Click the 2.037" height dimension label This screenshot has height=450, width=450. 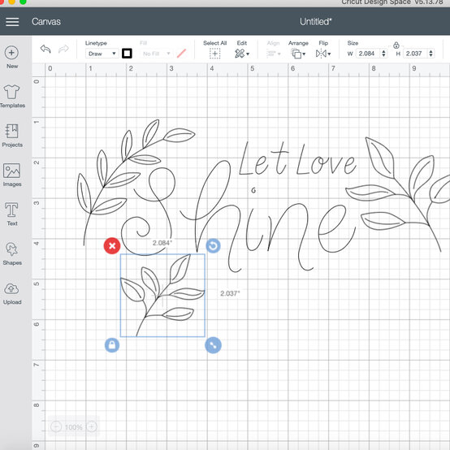230,293
